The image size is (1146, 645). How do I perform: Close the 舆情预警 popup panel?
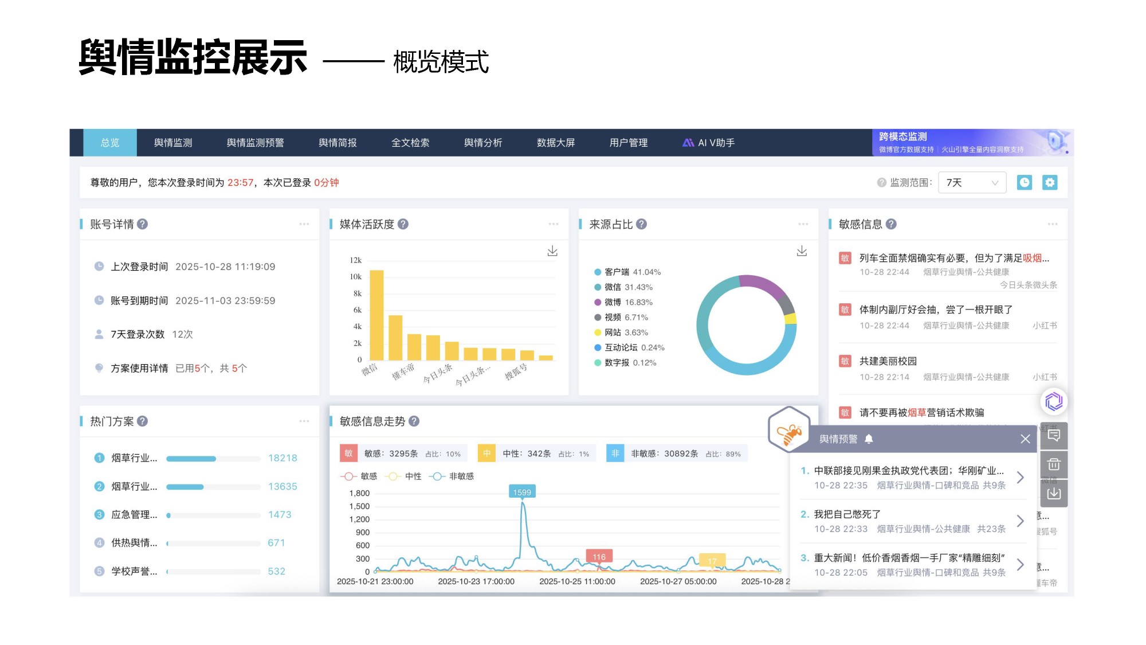pyautogui.click(x=1025, y=439)
